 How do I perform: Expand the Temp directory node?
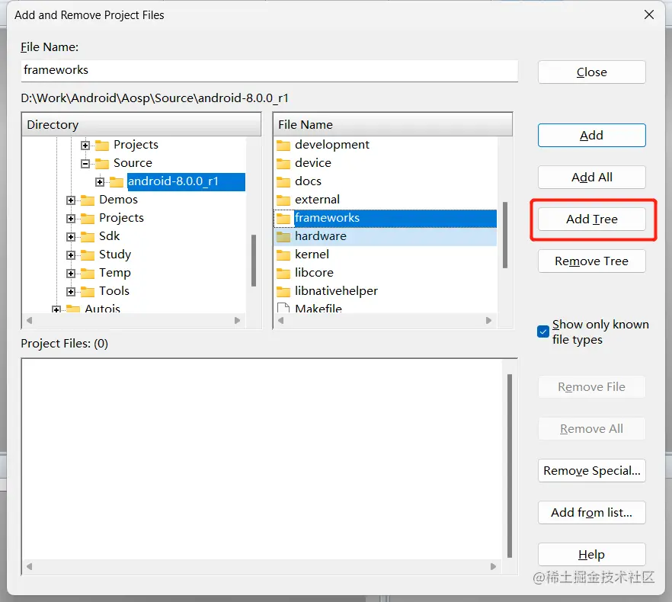click(x=71, y=273)
